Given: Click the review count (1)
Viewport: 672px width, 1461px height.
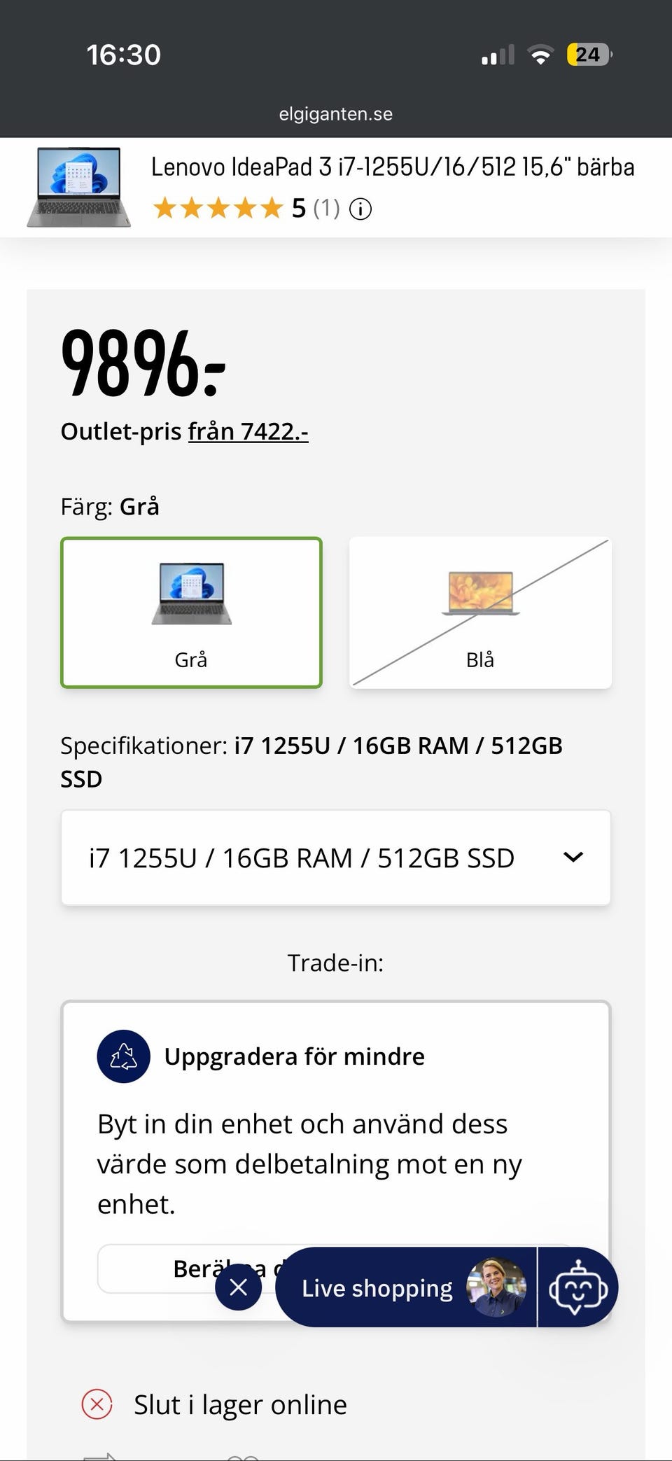Looking at the screenshot, I should click(326, 209).
